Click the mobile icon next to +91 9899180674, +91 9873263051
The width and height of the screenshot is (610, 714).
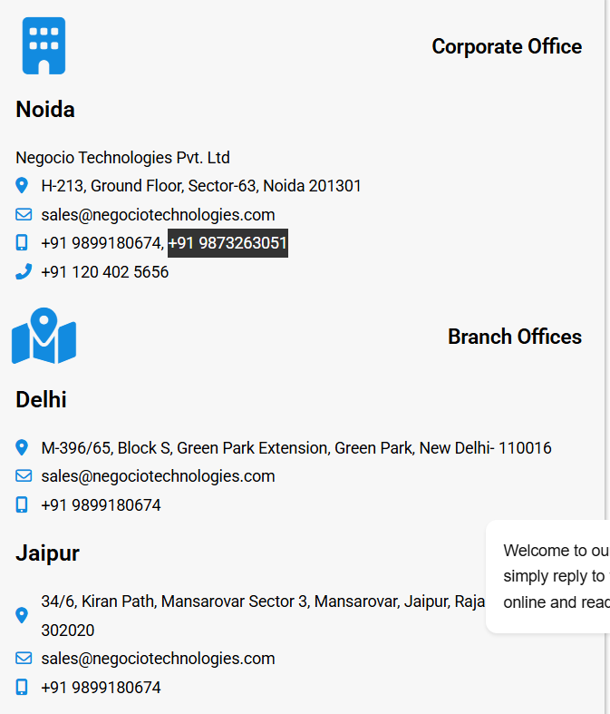[22, 243]
